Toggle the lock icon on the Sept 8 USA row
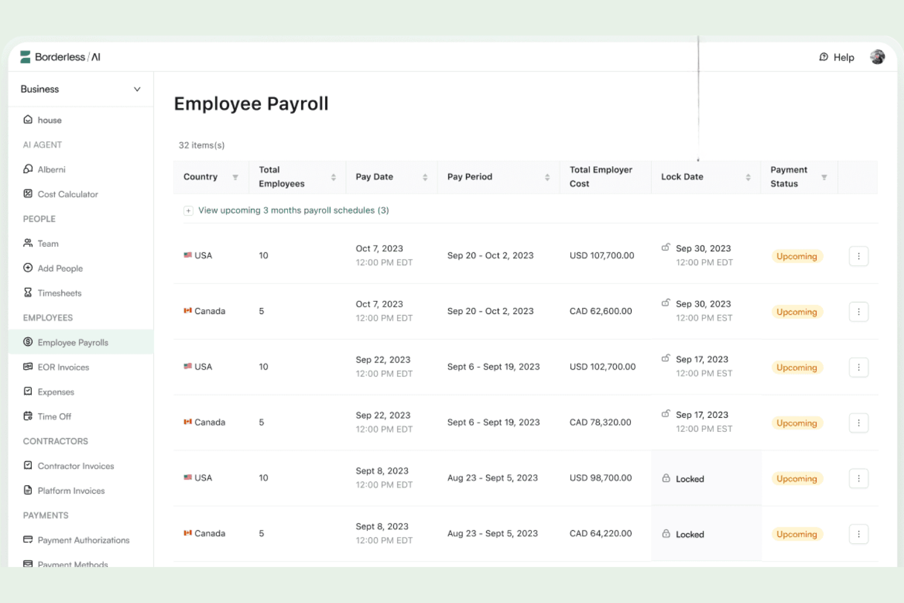 pos(666,478)
